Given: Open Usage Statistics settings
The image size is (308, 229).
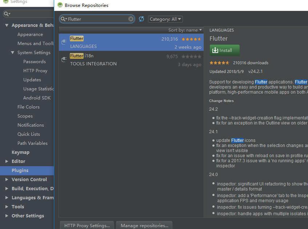Looking at the screenshot, I should tap(38, 89).
